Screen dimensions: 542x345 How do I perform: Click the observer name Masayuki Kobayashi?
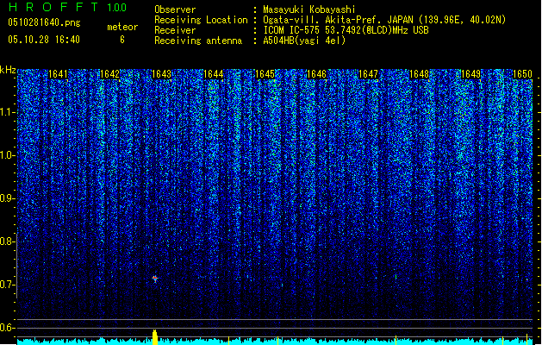click(309, 9)
